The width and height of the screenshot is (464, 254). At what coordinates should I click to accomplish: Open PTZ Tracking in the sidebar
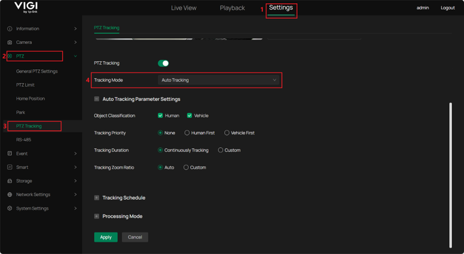point(29,126)
